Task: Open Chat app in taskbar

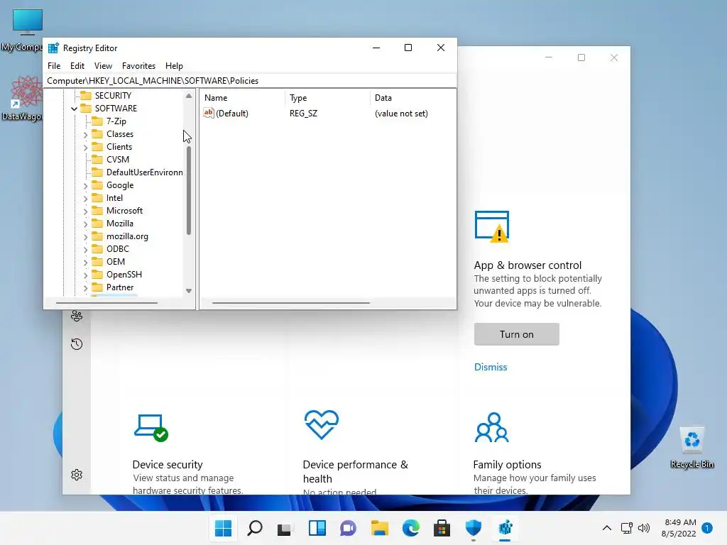Action: tap(348, 528)
